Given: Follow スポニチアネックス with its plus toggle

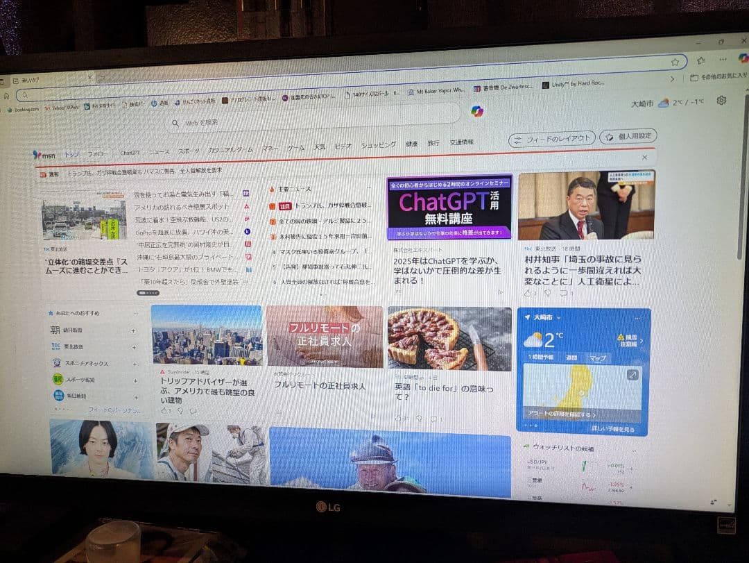Looking at the screenshot, I should [135, 364].
